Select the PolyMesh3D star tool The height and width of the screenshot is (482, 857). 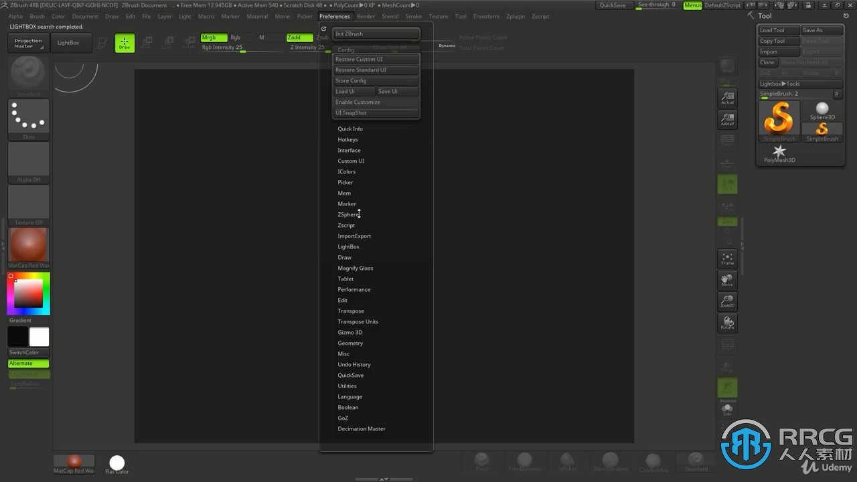tap(779, 154)
